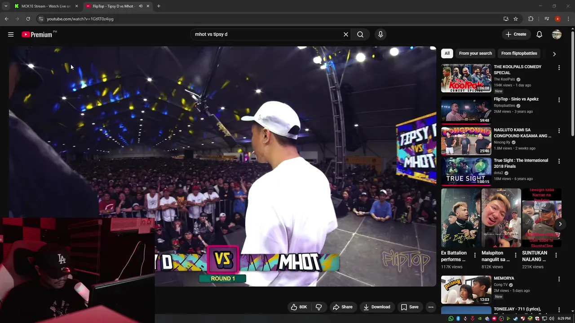Image resolution: width=575 pixels, height=323 pixels.
Task: Close the MOK1E Stream tab
Action: [x=76, y=6]
